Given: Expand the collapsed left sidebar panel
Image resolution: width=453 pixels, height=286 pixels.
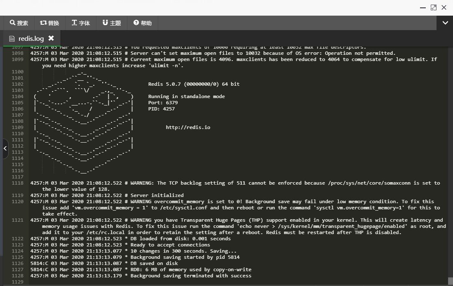Looking at the screenshot, I should (5, 148).
